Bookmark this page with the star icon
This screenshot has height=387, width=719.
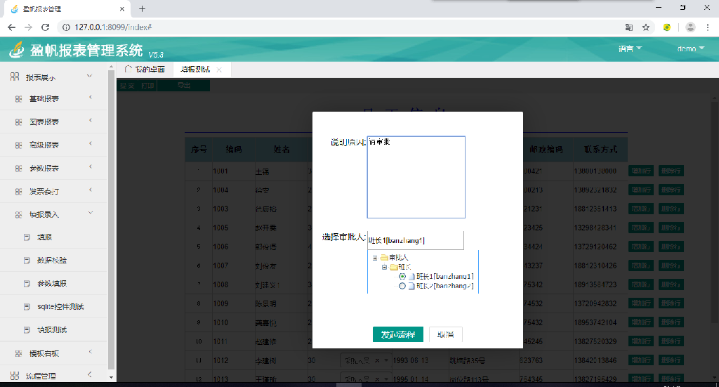(x=645, y=27)
